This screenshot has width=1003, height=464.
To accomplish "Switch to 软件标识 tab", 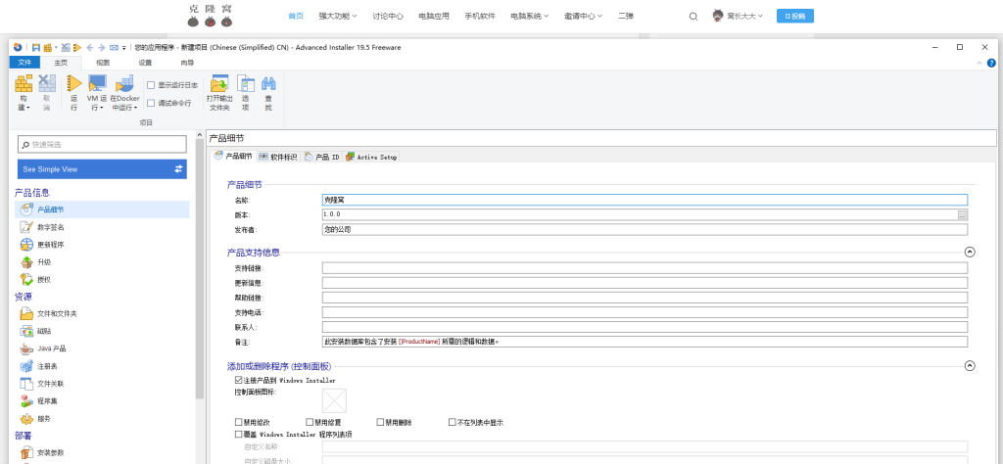I will click(x=279, y=157).
